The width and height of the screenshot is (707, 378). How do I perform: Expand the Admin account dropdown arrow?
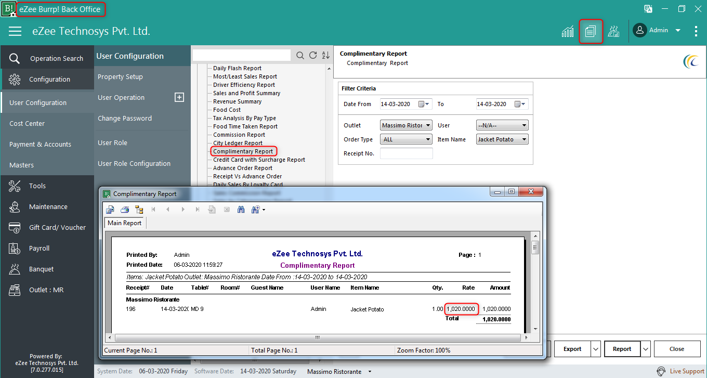[678, 31]
